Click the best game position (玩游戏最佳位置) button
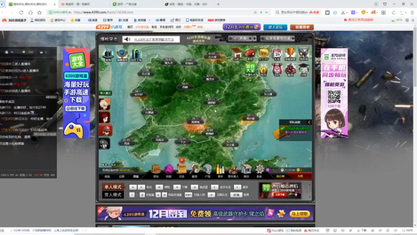 click(x=278, y=39)
